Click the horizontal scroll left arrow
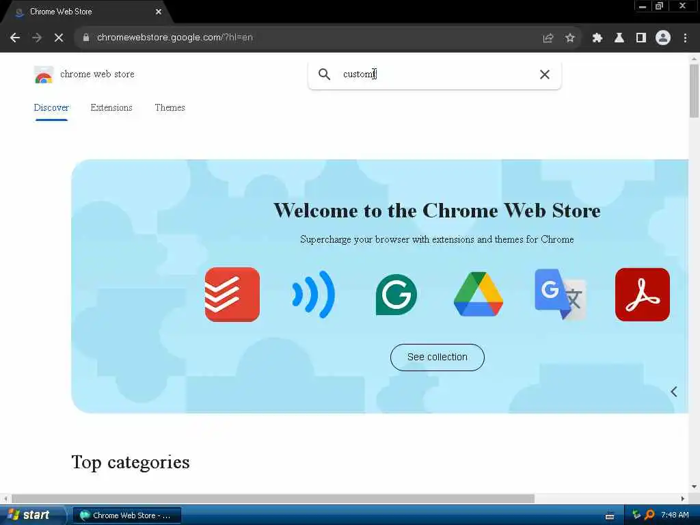The height and width of the screenshot is (525, 700). tap(5, 498)
